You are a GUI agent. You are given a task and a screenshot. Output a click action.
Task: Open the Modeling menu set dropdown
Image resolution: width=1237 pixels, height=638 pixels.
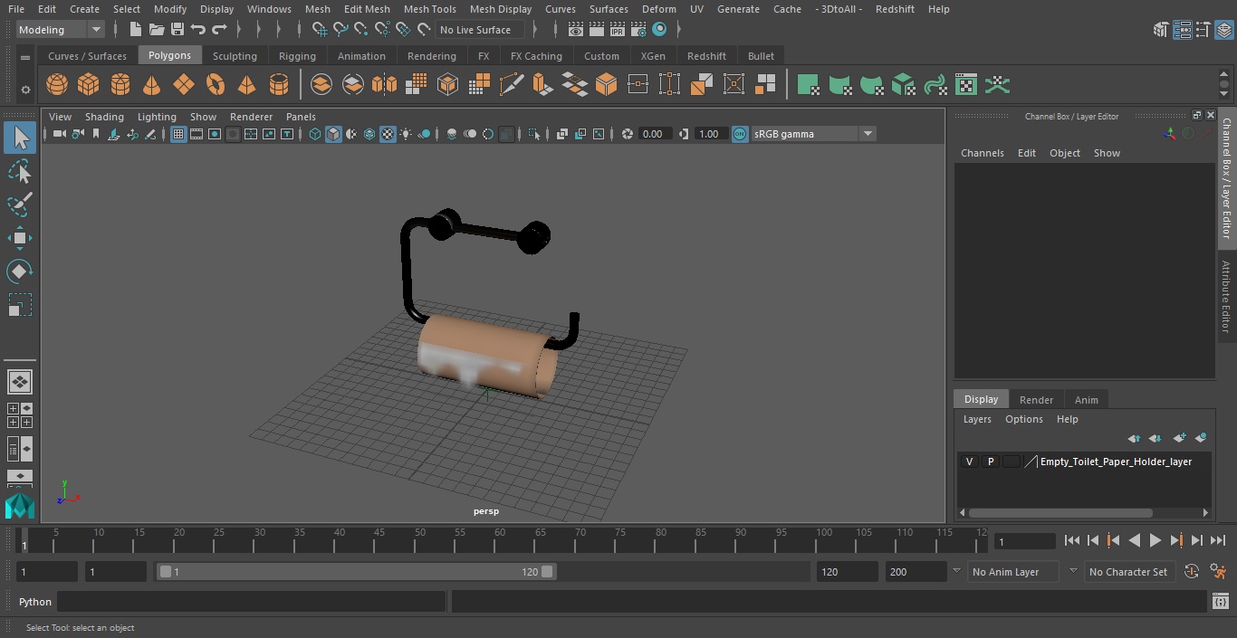[x=61, y=30]
